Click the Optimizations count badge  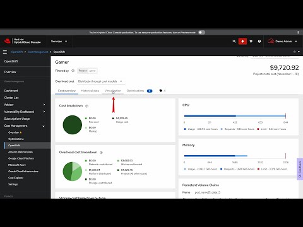click(x=150, y=91)
